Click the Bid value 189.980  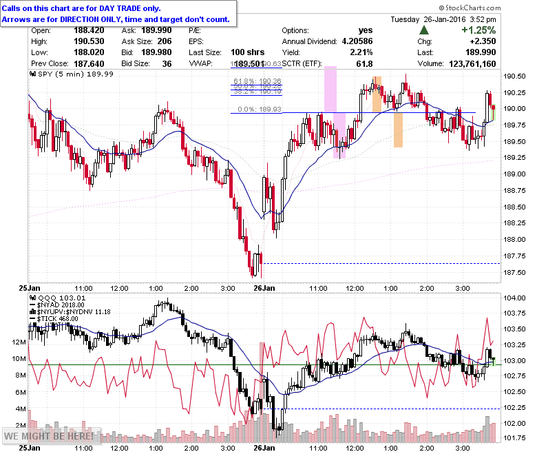click(156, 52)
